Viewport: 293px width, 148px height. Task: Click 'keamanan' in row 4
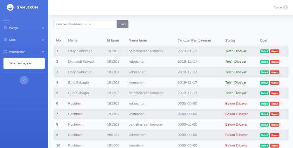pyautogui.click(x=137, y=83)
